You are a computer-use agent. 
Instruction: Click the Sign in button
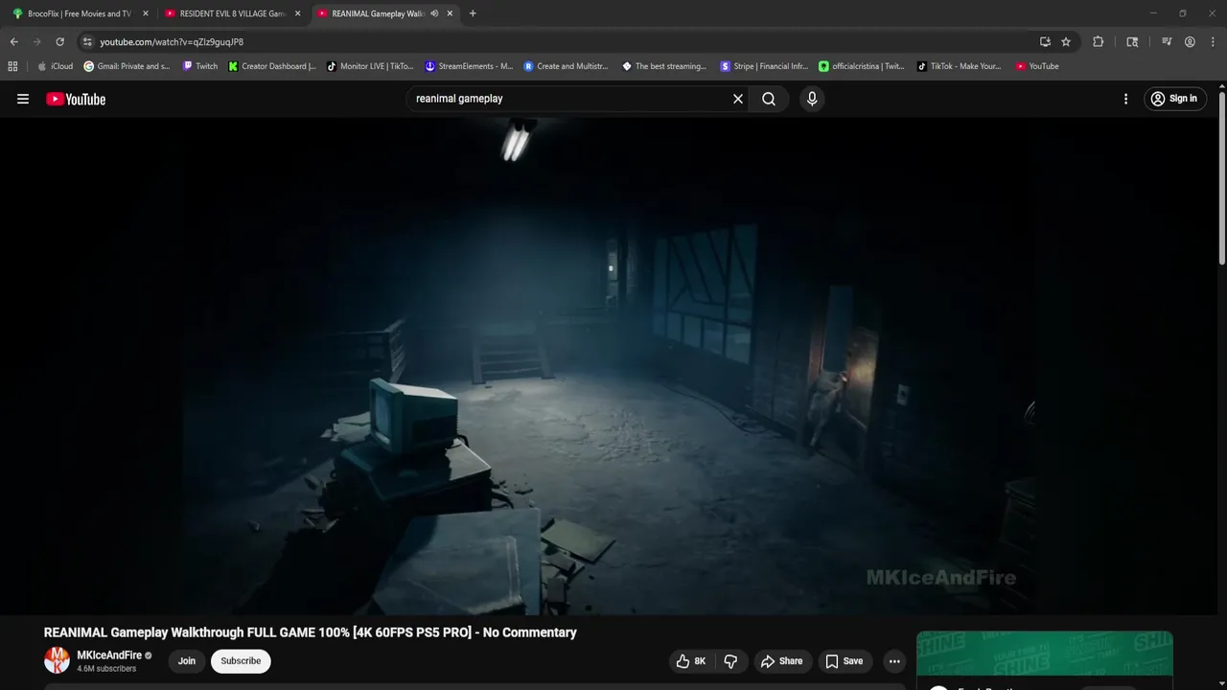coord(1174,99)
